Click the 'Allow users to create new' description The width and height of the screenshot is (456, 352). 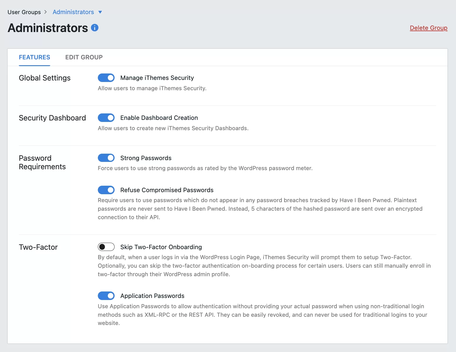point(173,128)
